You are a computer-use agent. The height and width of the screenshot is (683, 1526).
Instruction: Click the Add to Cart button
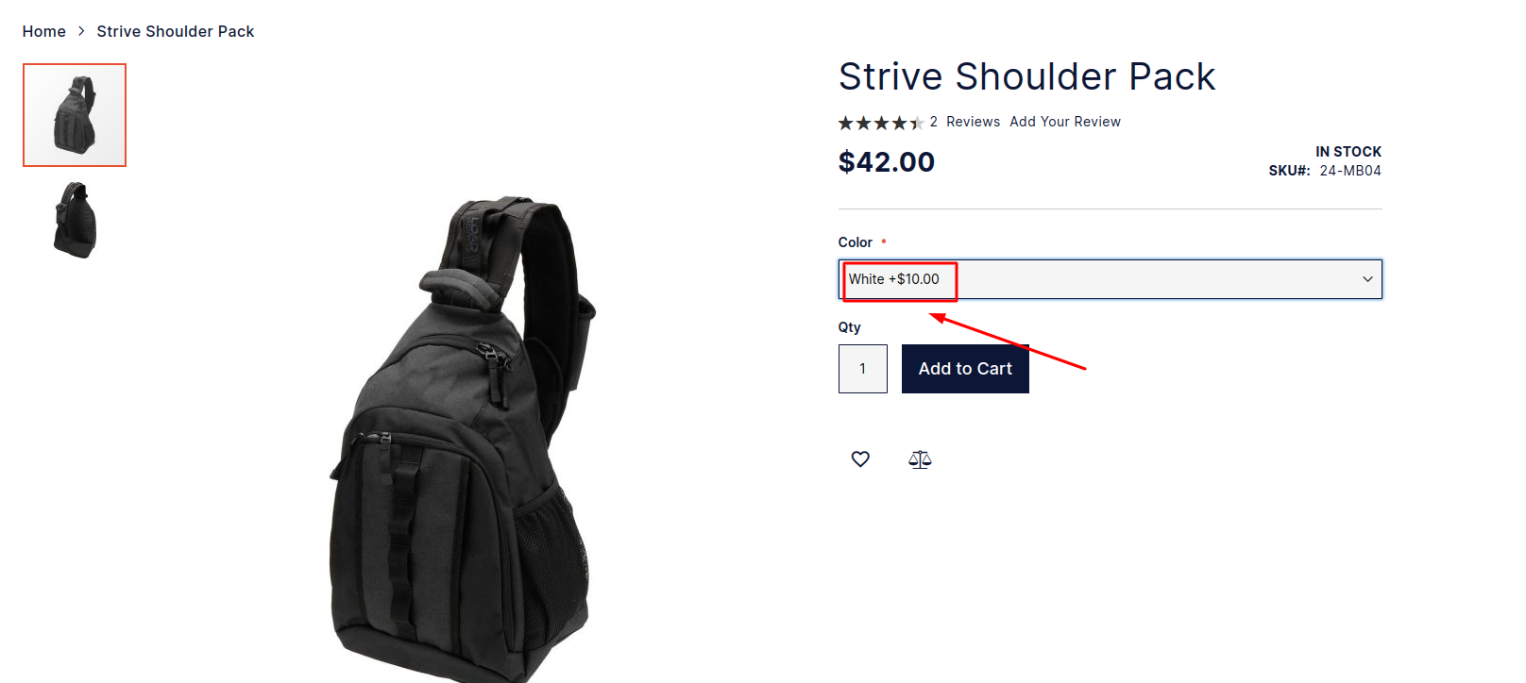point(965,369)
